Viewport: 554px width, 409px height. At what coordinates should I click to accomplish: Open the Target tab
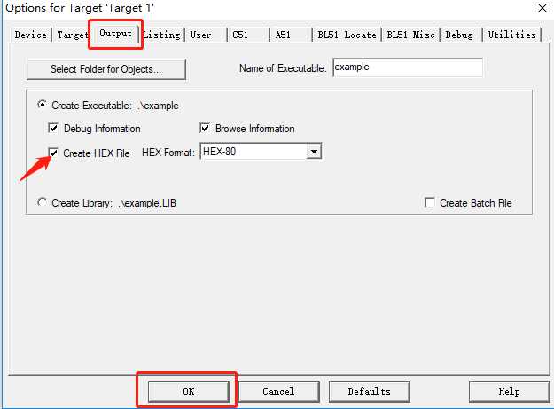coord(72,35)
